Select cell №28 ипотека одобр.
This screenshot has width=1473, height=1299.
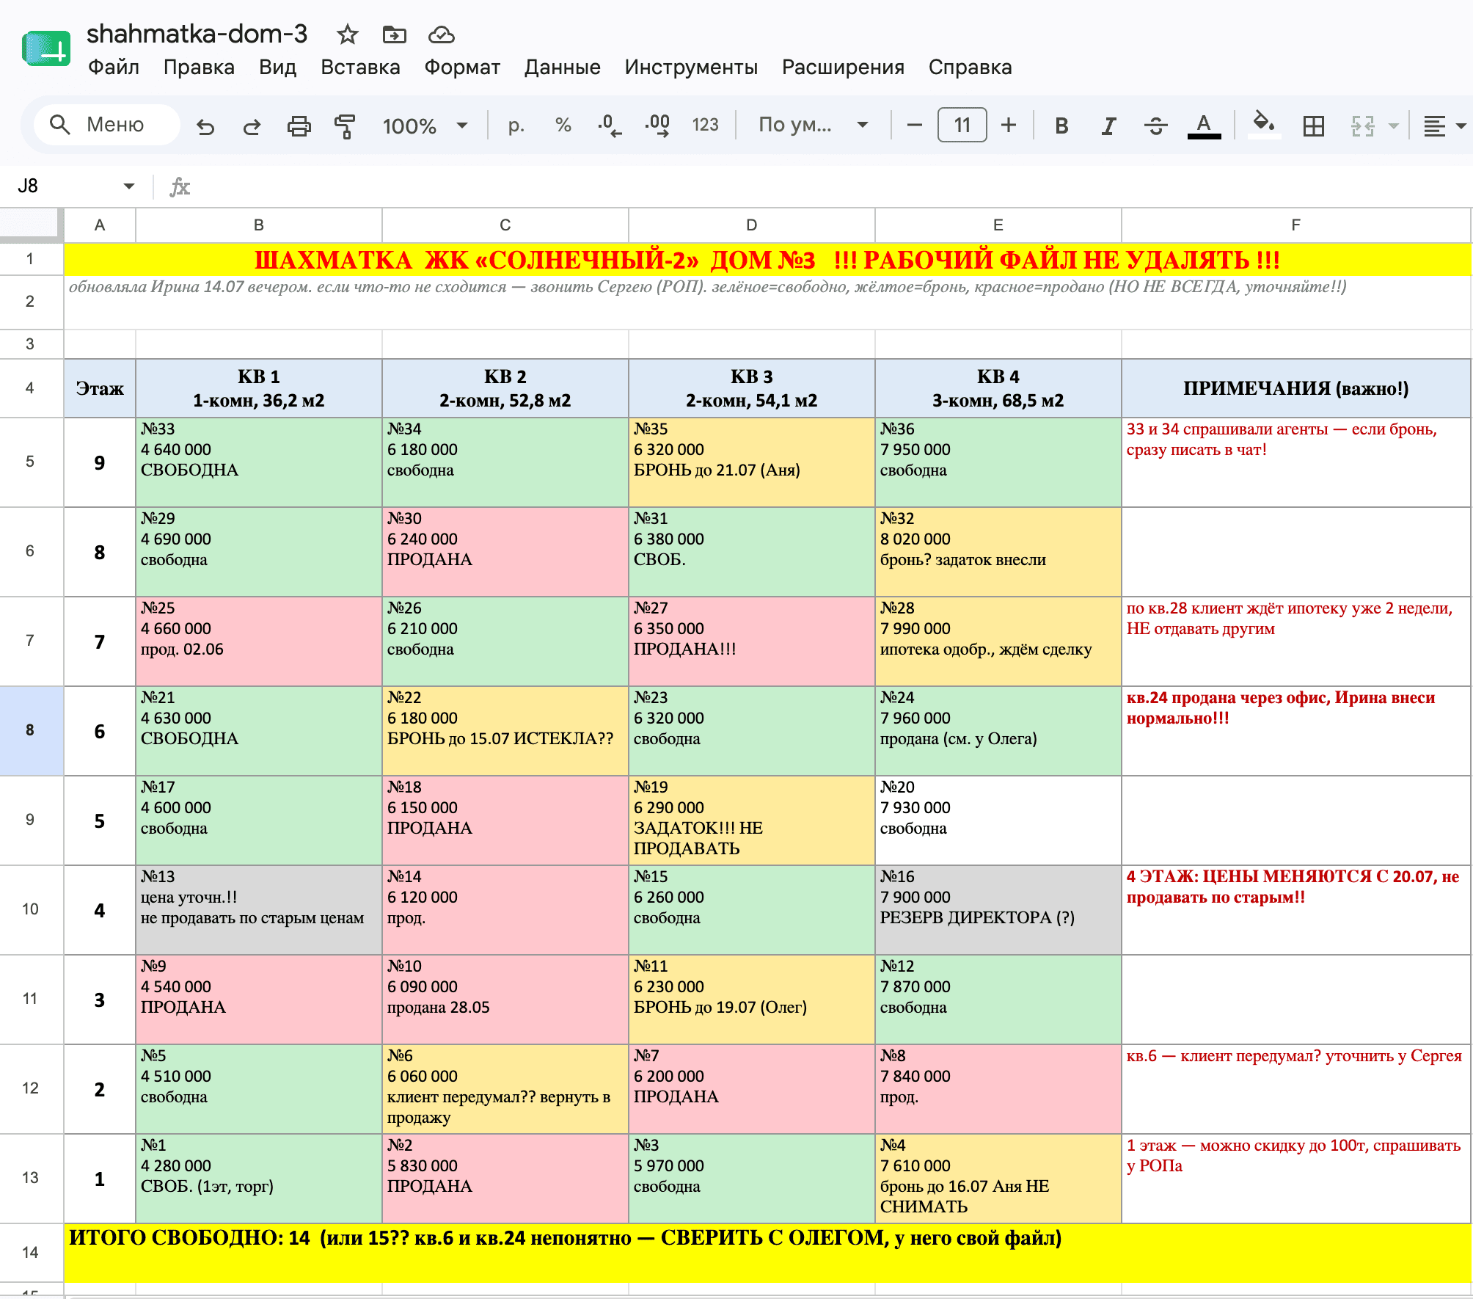(998, 641)
